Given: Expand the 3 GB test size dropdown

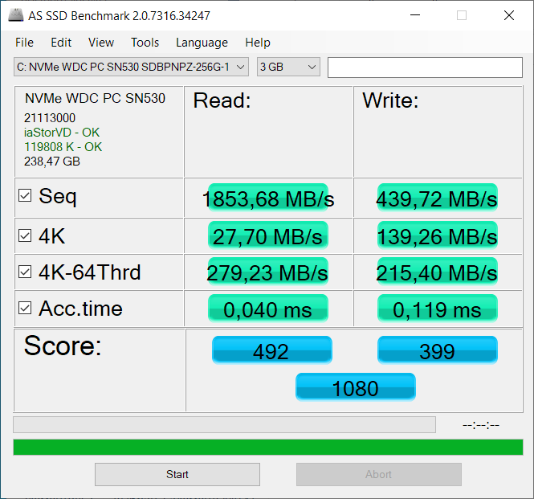Looking at the screenshot, I should 288,67.
